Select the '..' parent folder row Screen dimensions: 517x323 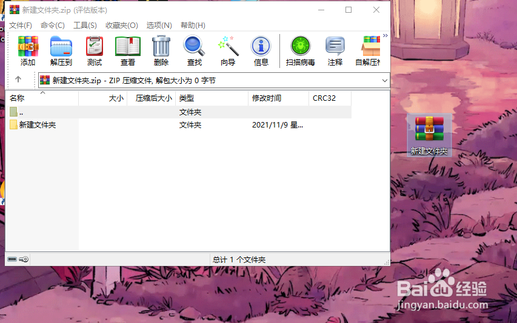(x=179, y=112)
